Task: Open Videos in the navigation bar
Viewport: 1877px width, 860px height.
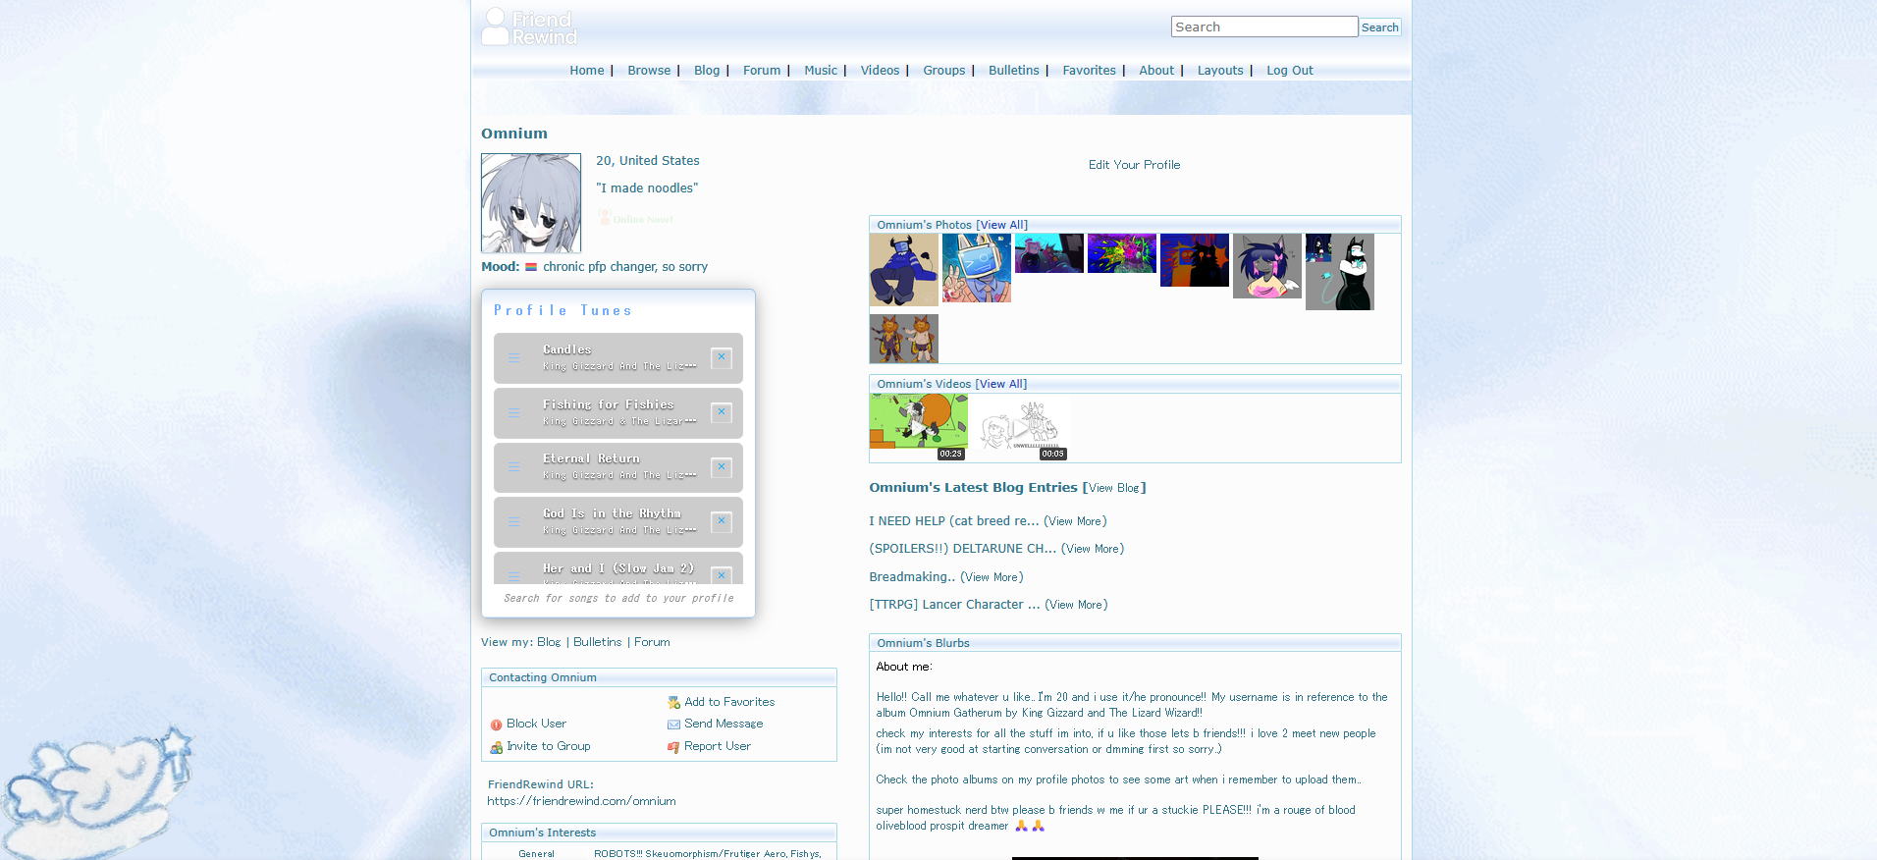Action: 880,71
